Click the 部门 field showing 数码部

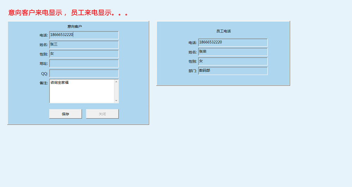coord(233,71)
